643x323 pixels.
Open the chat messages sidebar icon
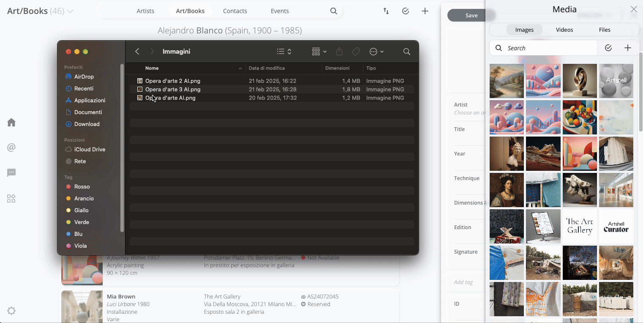11,173
